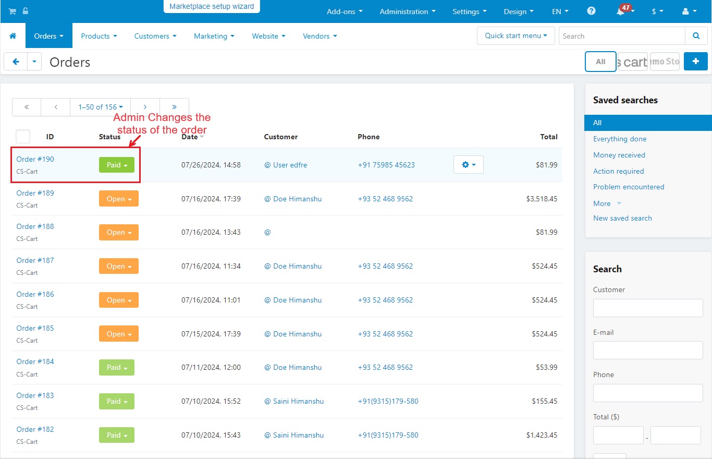The image size is (712, 459).
Task: Go back using the left arrow button
Action: click(x=16, y=62)
